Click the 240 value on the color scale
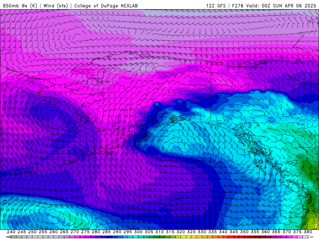This screenshot has width=319, height=239. tap(11, 232)
